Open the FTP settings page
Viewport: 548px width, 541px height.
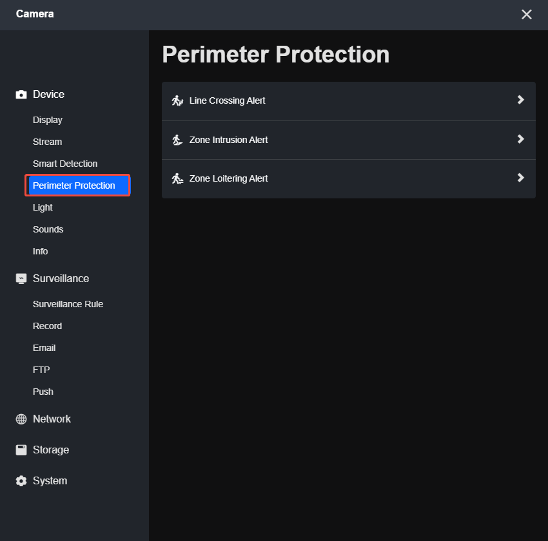[x=40, y=370]
